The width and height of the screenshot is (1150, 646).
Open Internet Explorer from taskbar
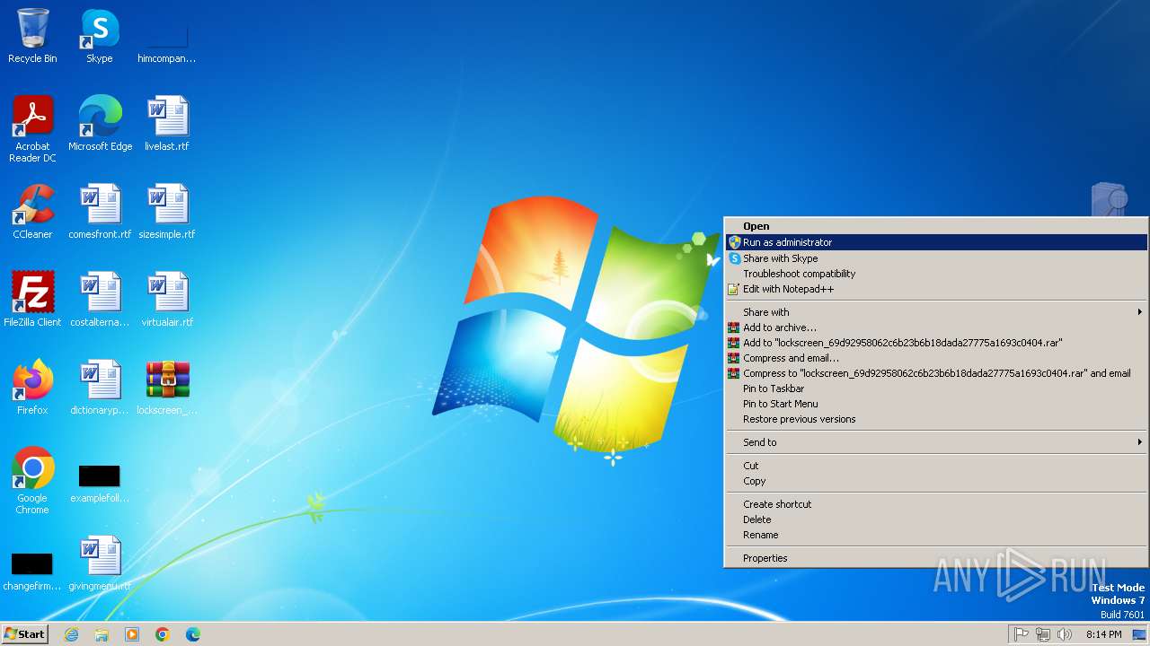(x=71, y=634)
